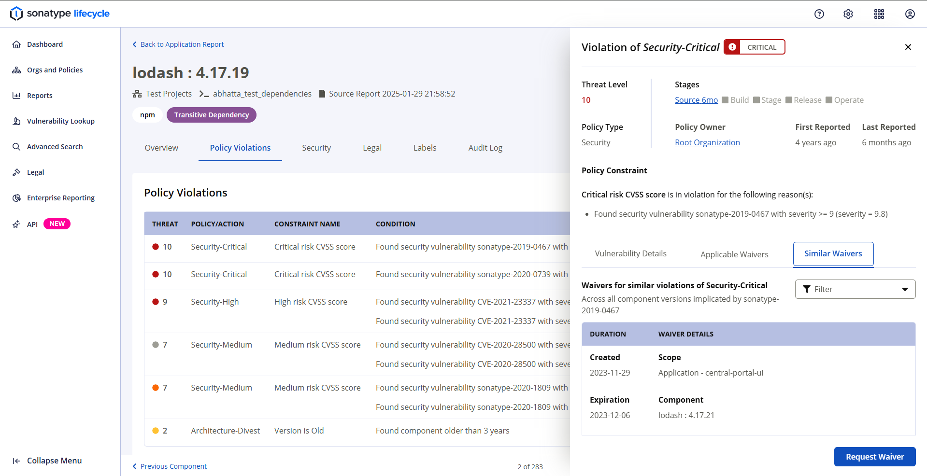
Task: Click the npm format badge
Action: 147,115
